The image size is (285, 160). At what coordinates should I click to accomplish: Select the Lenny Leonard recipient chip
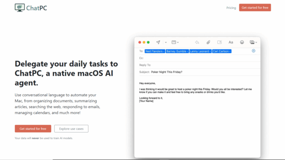pos(200,52)
